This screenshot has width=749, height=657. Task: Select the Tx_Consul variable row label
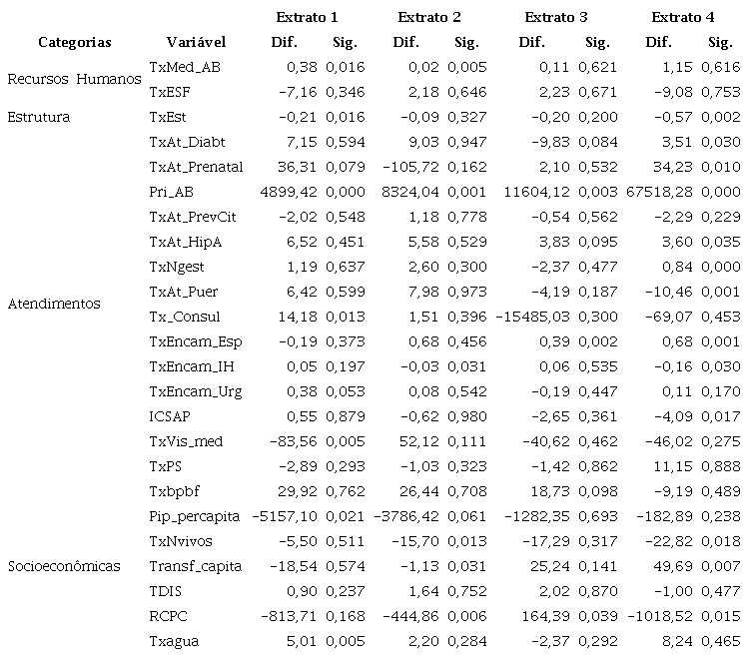(x=184, y=317)
